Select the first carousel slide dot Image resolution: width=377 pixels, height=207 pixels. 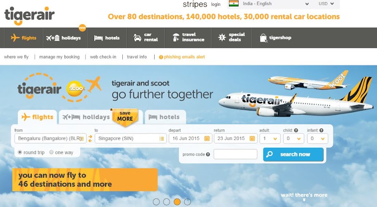click(156, 202)
